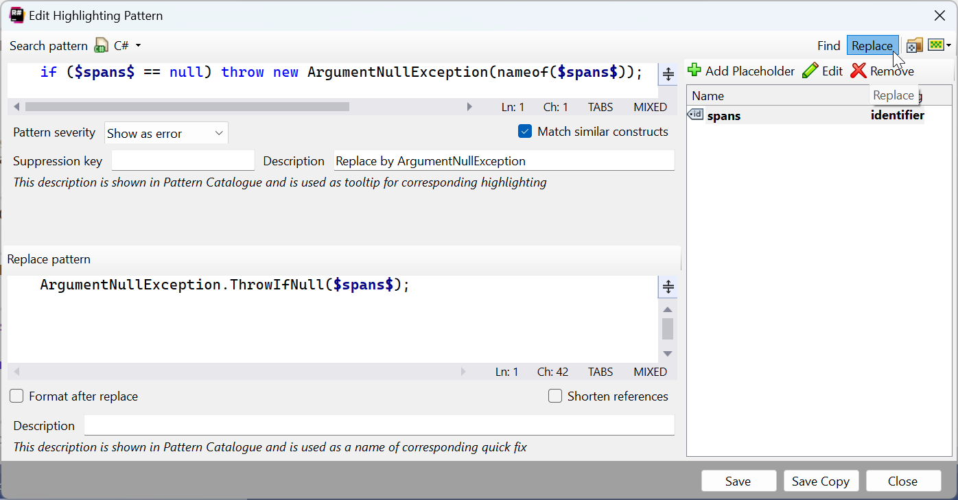This screenshot has width=958, height=500.
Task: Select the Replace tab
Action: (872, 45)
